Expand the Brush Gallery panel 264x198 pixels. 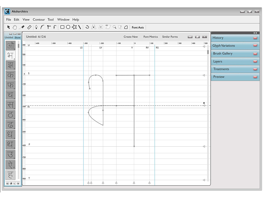click(235, 54)
